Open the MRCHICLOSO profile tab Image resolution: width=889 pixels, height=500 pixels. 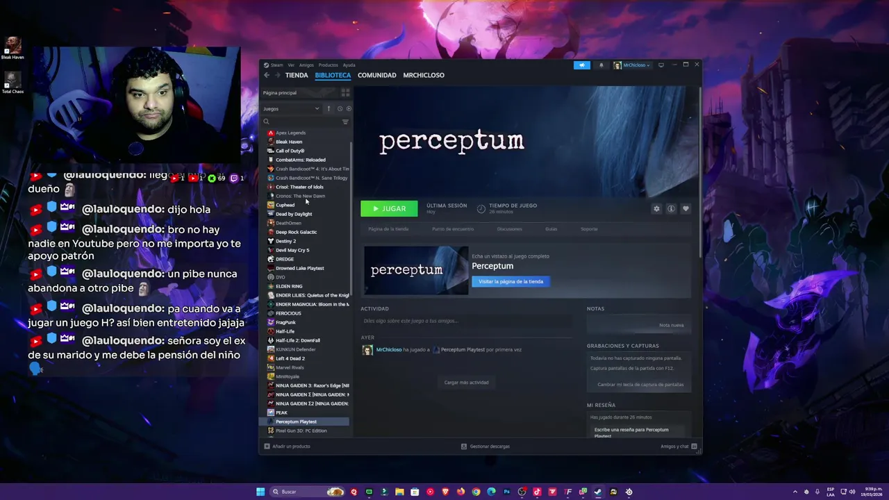coord(424,75)
